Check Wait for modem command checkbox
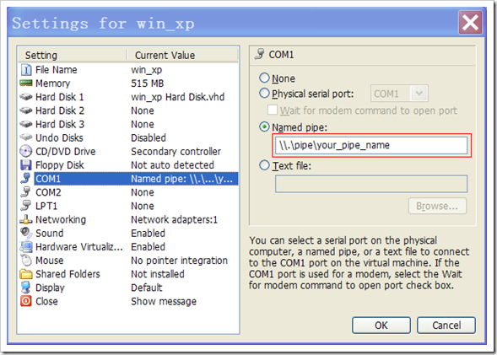The width and height of the screenshot is (497, 355). click(x=273, y=110)
